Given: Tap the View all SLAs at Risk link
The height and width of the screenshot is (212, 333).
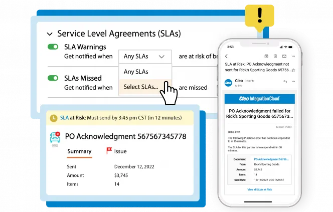Looking at the screenshot, I should (259, 189).
